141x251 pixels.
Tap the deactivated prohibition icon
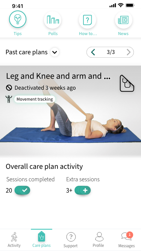click(x=9, y=88)
